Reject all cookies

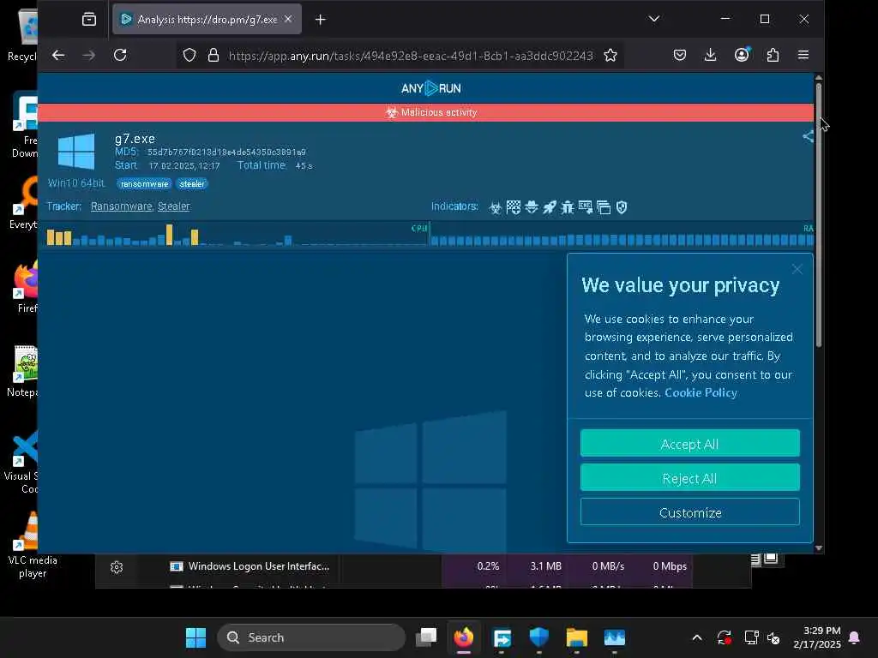690,478
